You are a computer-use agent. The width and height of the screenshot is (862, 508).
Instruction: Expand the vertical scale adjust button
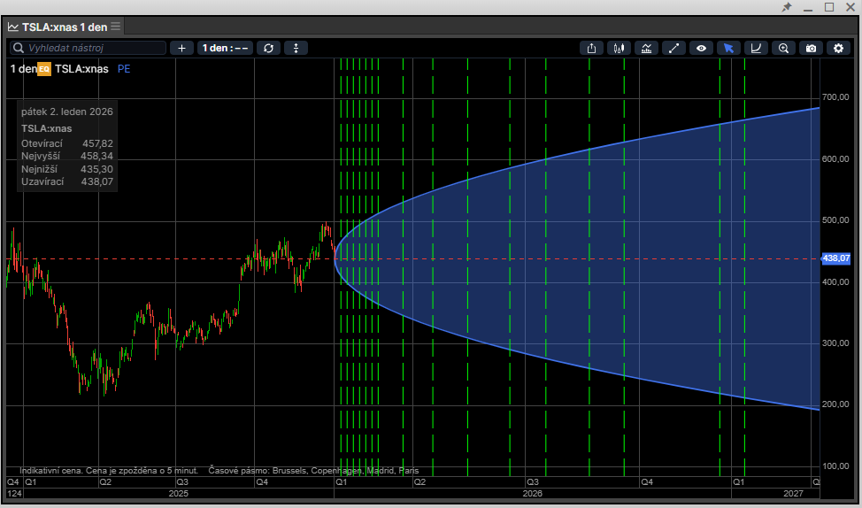[296, 48]
